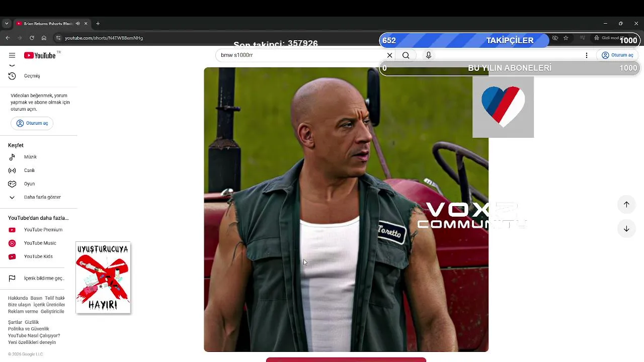Open the Hakkında footer link
644x362 pixels.
point(18,298)
